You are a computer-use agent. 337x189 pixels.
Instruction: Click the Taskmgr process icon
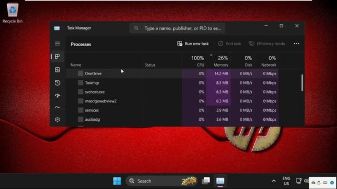pyautogui.click(x=81, y=83)
